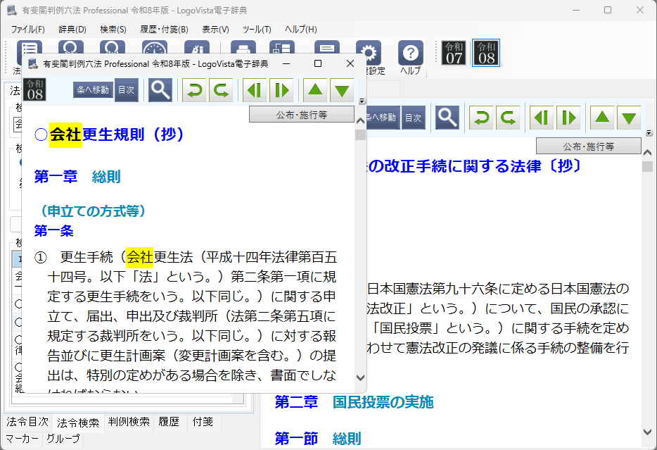The image size is (657, 450).
Task: Click the green undo-style back arrow in the popup
Action: (195, 90)
